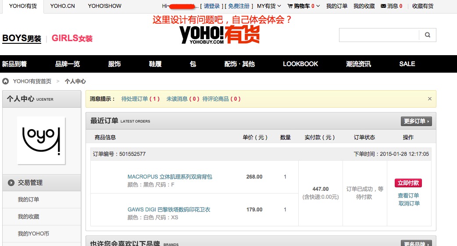Open the 潮流资讯 navigation item
Viewport: 457px width, 246px height.
pos(358,64)
